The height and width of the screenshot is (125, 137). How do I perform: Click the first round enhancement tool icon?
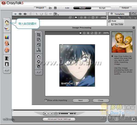[39, 57]
